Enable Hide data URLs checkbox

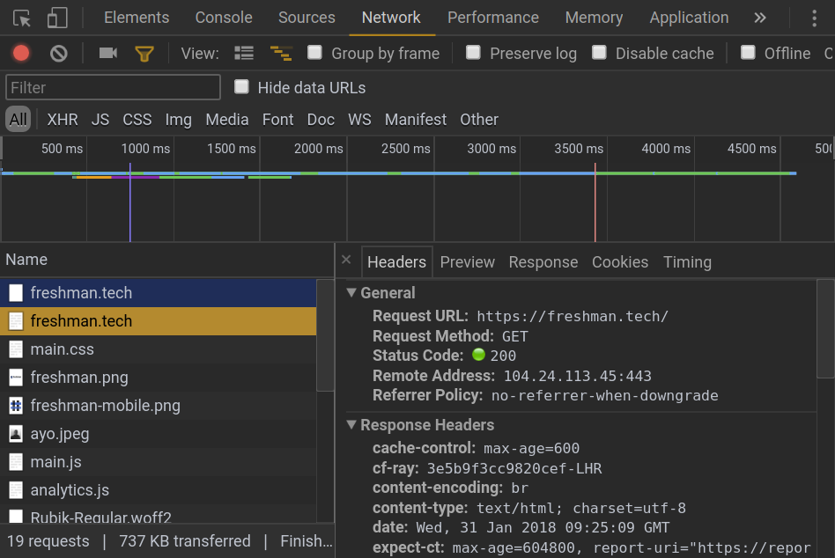tap(241, 87)
